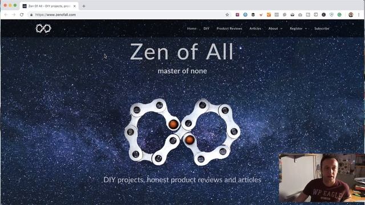Click the camera screenshot extension icon
Image resolution: width=365 pixels, height=205 pixels.
click(301, 15)
